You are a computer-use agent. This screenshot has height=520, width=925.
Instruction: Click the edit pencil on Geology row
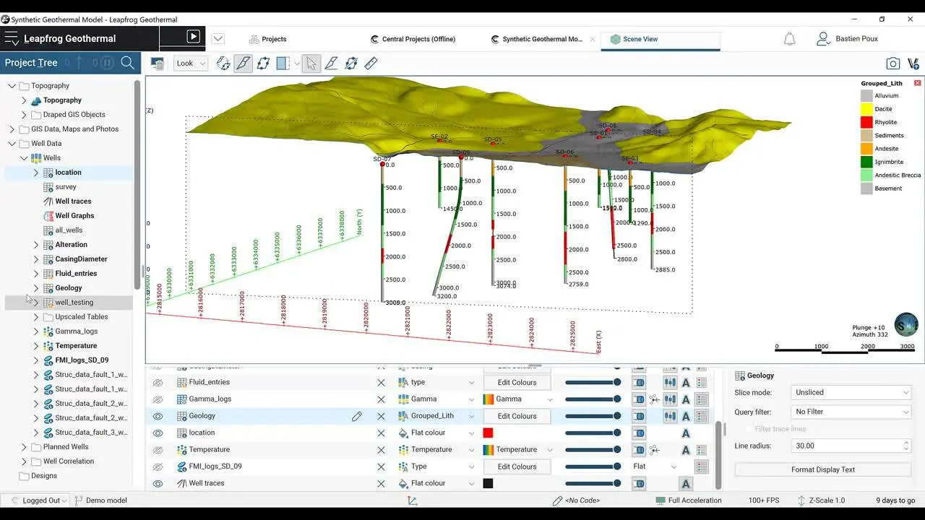click(x=356, y=416)
